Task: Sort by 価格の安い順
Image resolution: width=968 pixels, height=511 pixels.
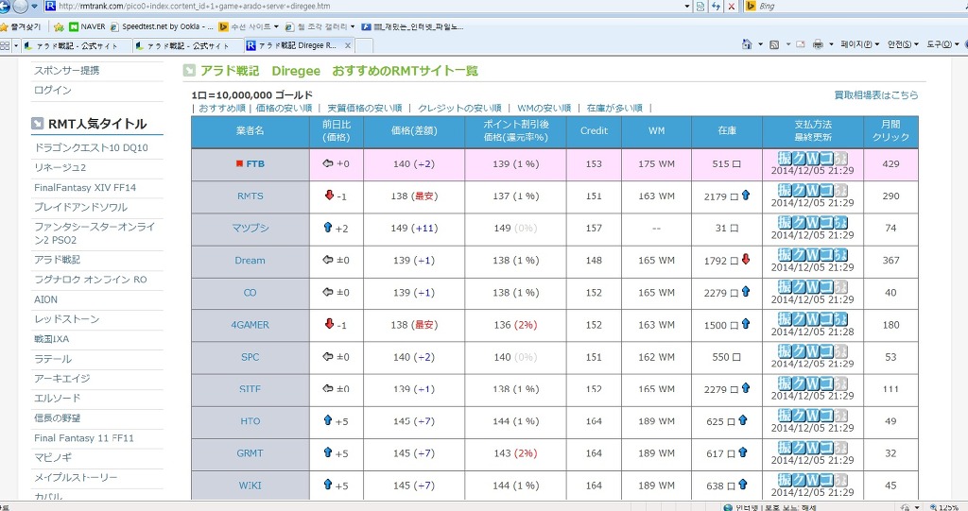Action: tap(284, 108)
